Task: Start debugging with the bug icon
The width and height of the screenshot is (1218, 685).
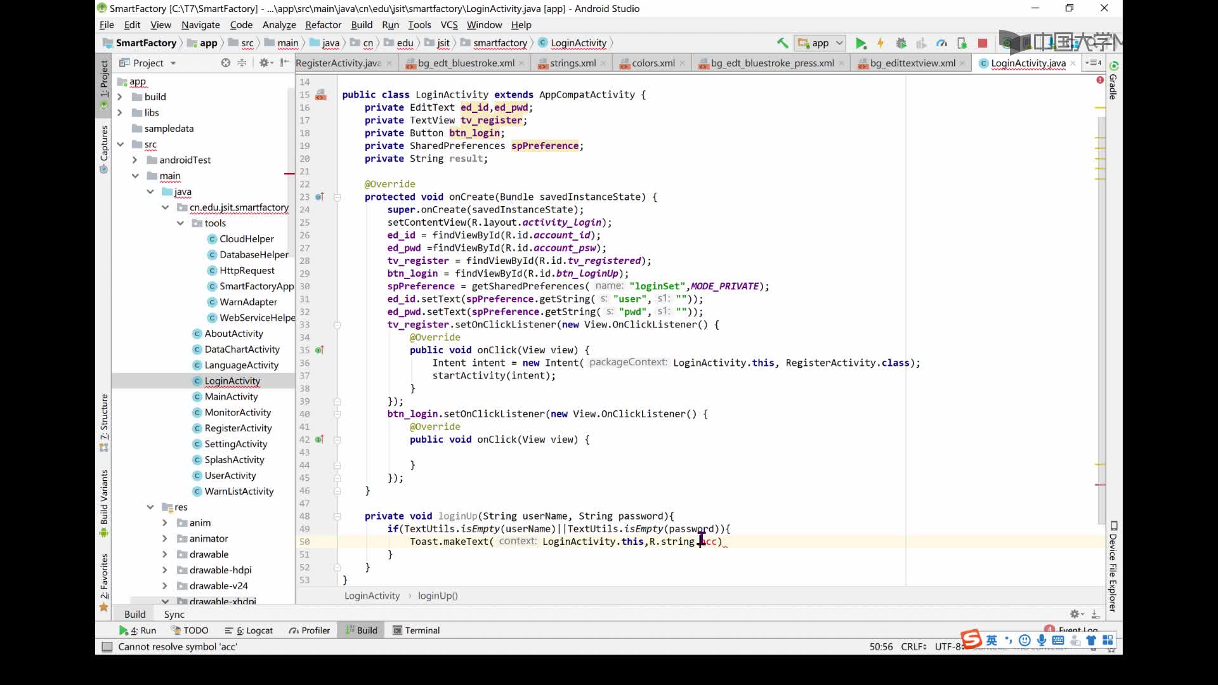Action: pyautogui.click(x=901, y=43)
